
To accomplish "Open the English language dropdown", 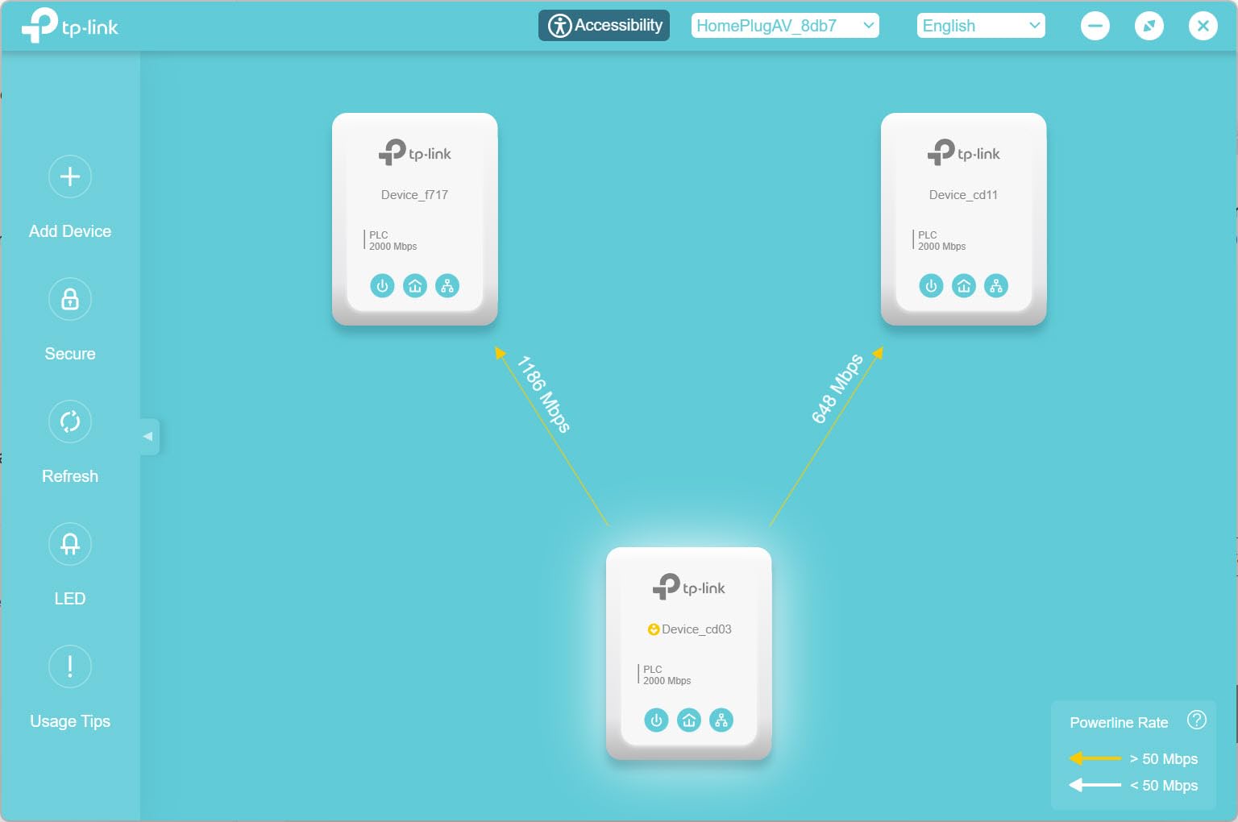I will click(981, 26).
